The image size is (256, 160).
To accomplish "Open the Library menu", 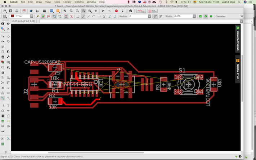I will (x=67, y=2).
